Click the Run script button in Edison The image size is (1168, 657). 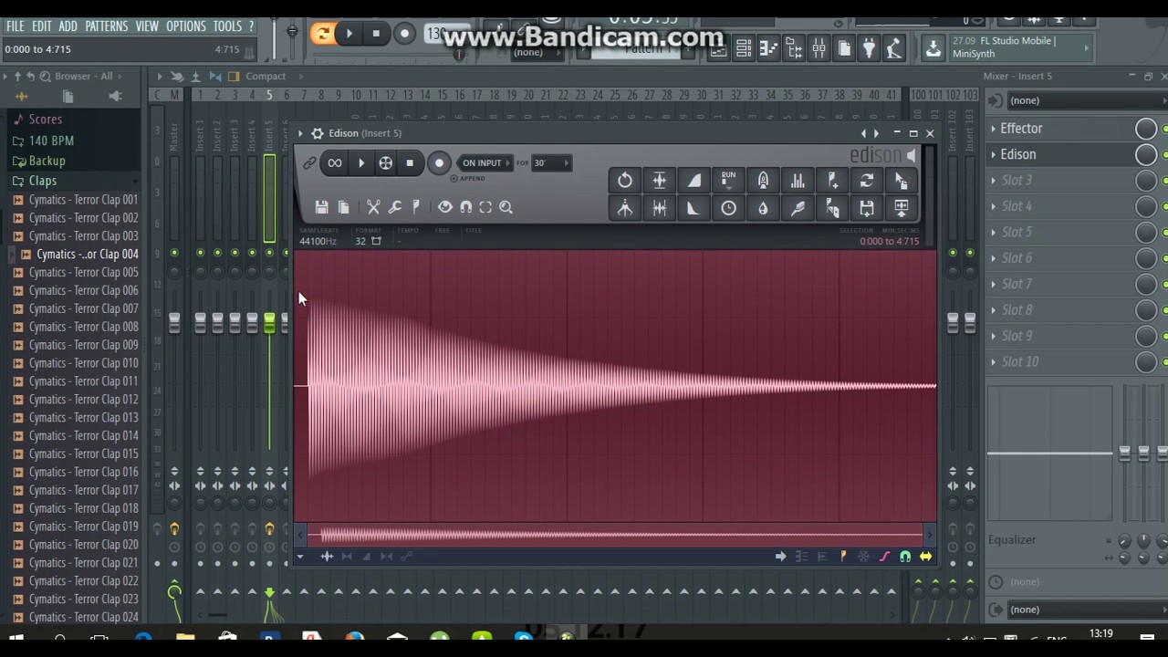(728, 180)
